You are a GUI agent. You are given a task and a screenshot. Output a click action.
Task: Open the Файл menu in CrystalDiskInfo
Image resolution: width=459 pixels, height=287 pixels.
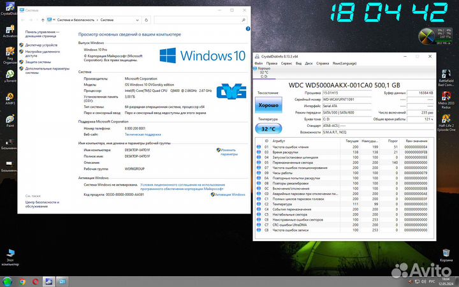[x=258, y=63]
